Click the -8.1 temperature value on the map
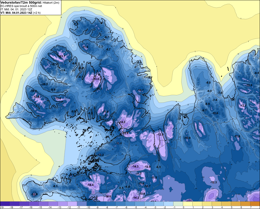260x209 pixels. coord(55,186)
